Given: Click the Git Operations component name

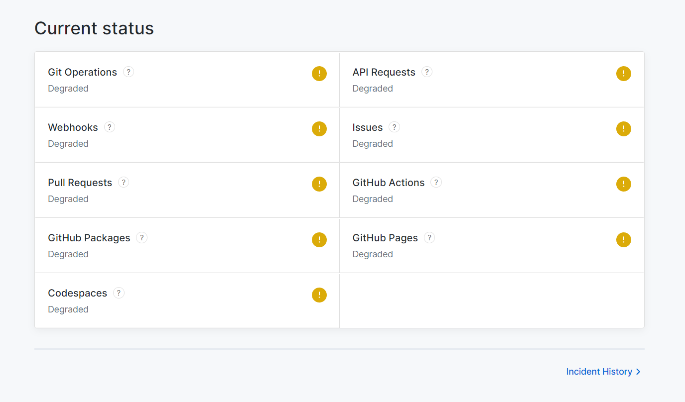Looking at the screenshot, I should 82,72.
